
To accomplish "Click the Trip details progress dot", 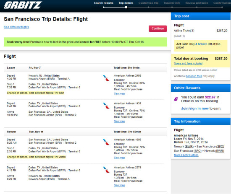I will click(x=126, y=7).
